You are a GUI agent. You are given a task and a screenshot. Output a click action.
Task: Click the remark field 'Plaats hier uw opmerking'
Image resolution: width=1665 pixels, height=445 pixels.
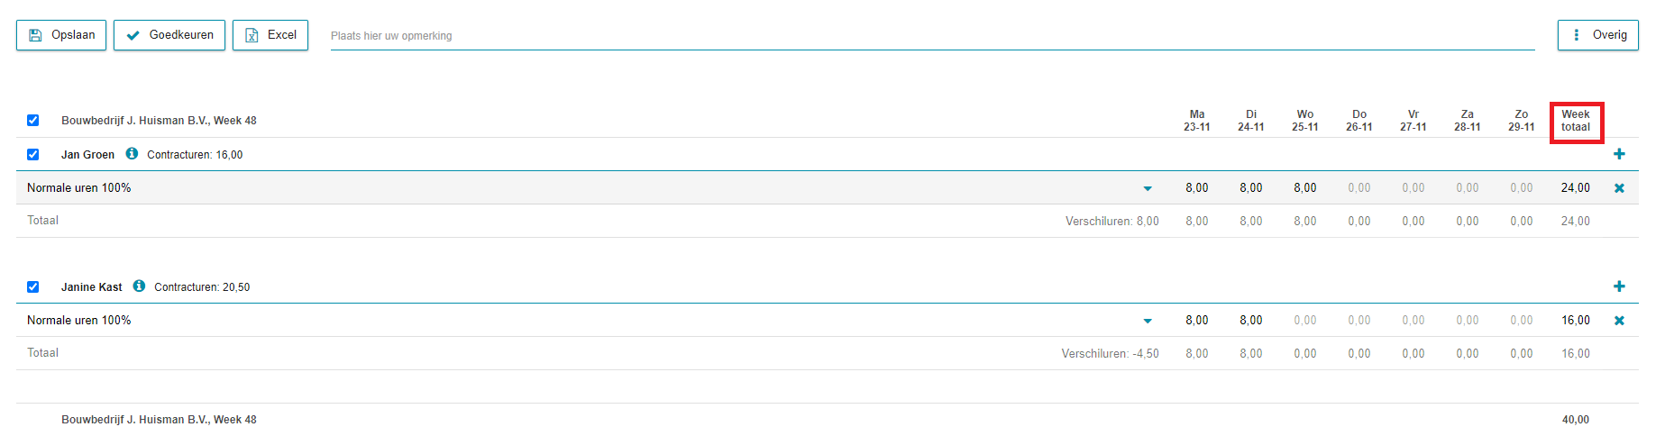tap(932, 36)
